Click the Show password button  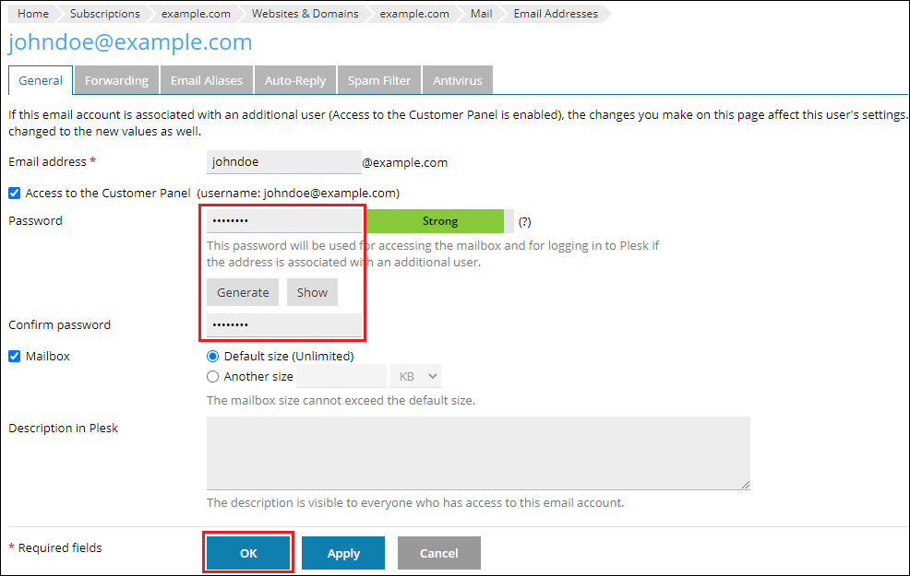pos(312,292)
